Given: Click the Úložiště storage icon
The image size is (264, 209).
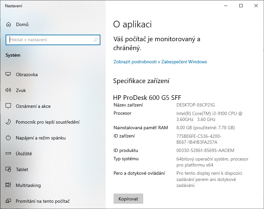Looking at the screenshot, I should click(x=9, y=154).
